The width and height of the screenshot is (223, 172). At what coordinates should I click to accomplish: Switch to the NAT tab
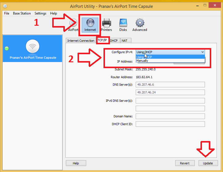[124, 41]
